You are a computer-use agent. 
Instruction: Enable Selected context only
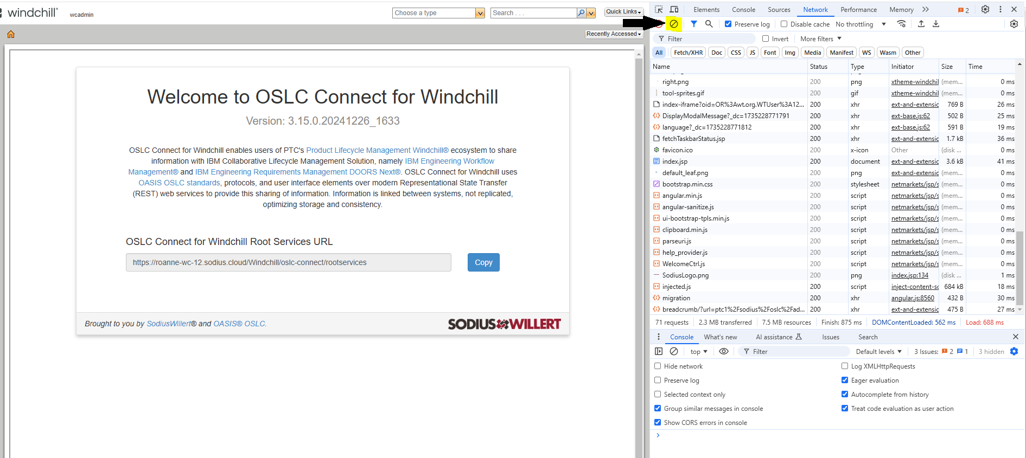(658, 394)
